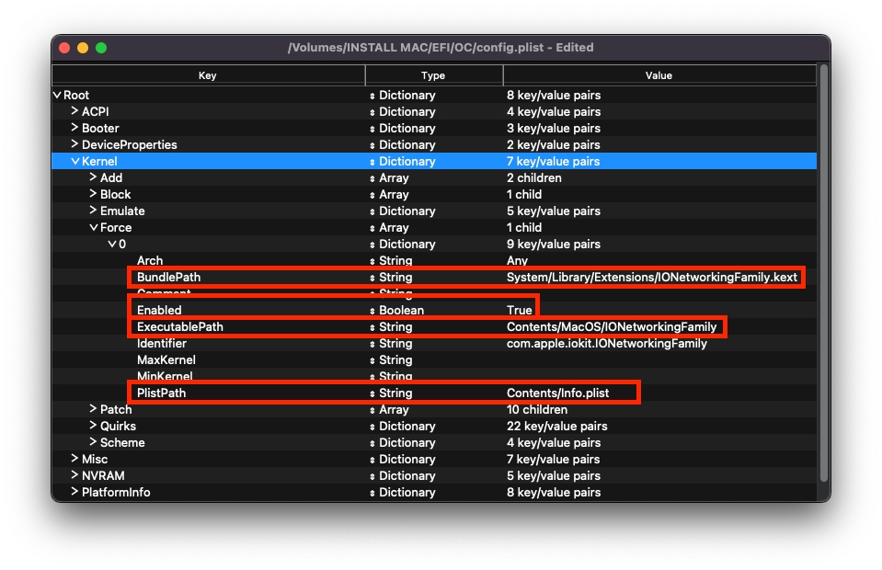Open type popup for ExecutablePath row
This screenshot has width=882, height=570.
[372, 327]
